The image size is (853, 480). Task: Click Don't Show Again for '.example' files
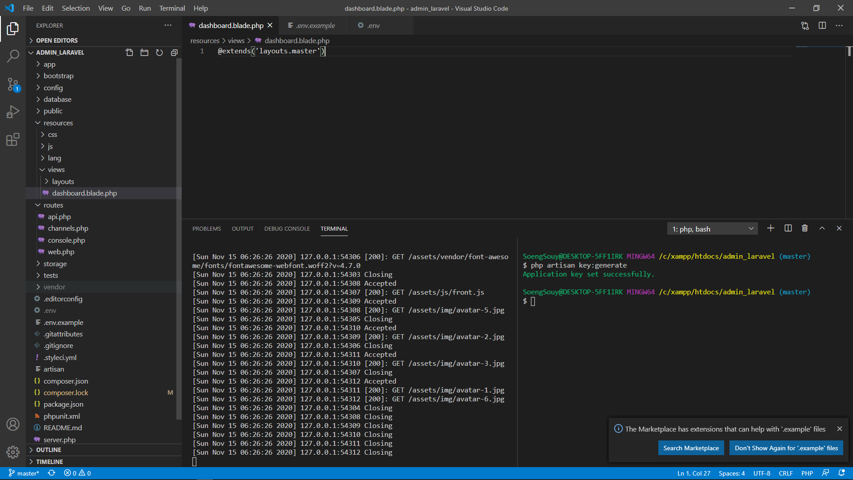(x=786, y=448)
